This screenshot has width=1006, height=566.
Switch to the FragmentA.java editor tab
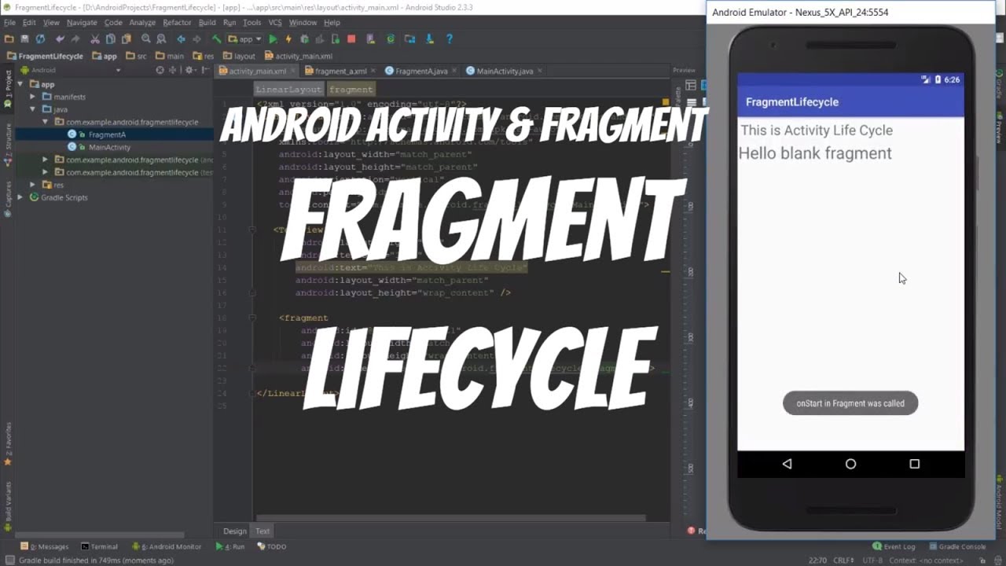(421, 71)
